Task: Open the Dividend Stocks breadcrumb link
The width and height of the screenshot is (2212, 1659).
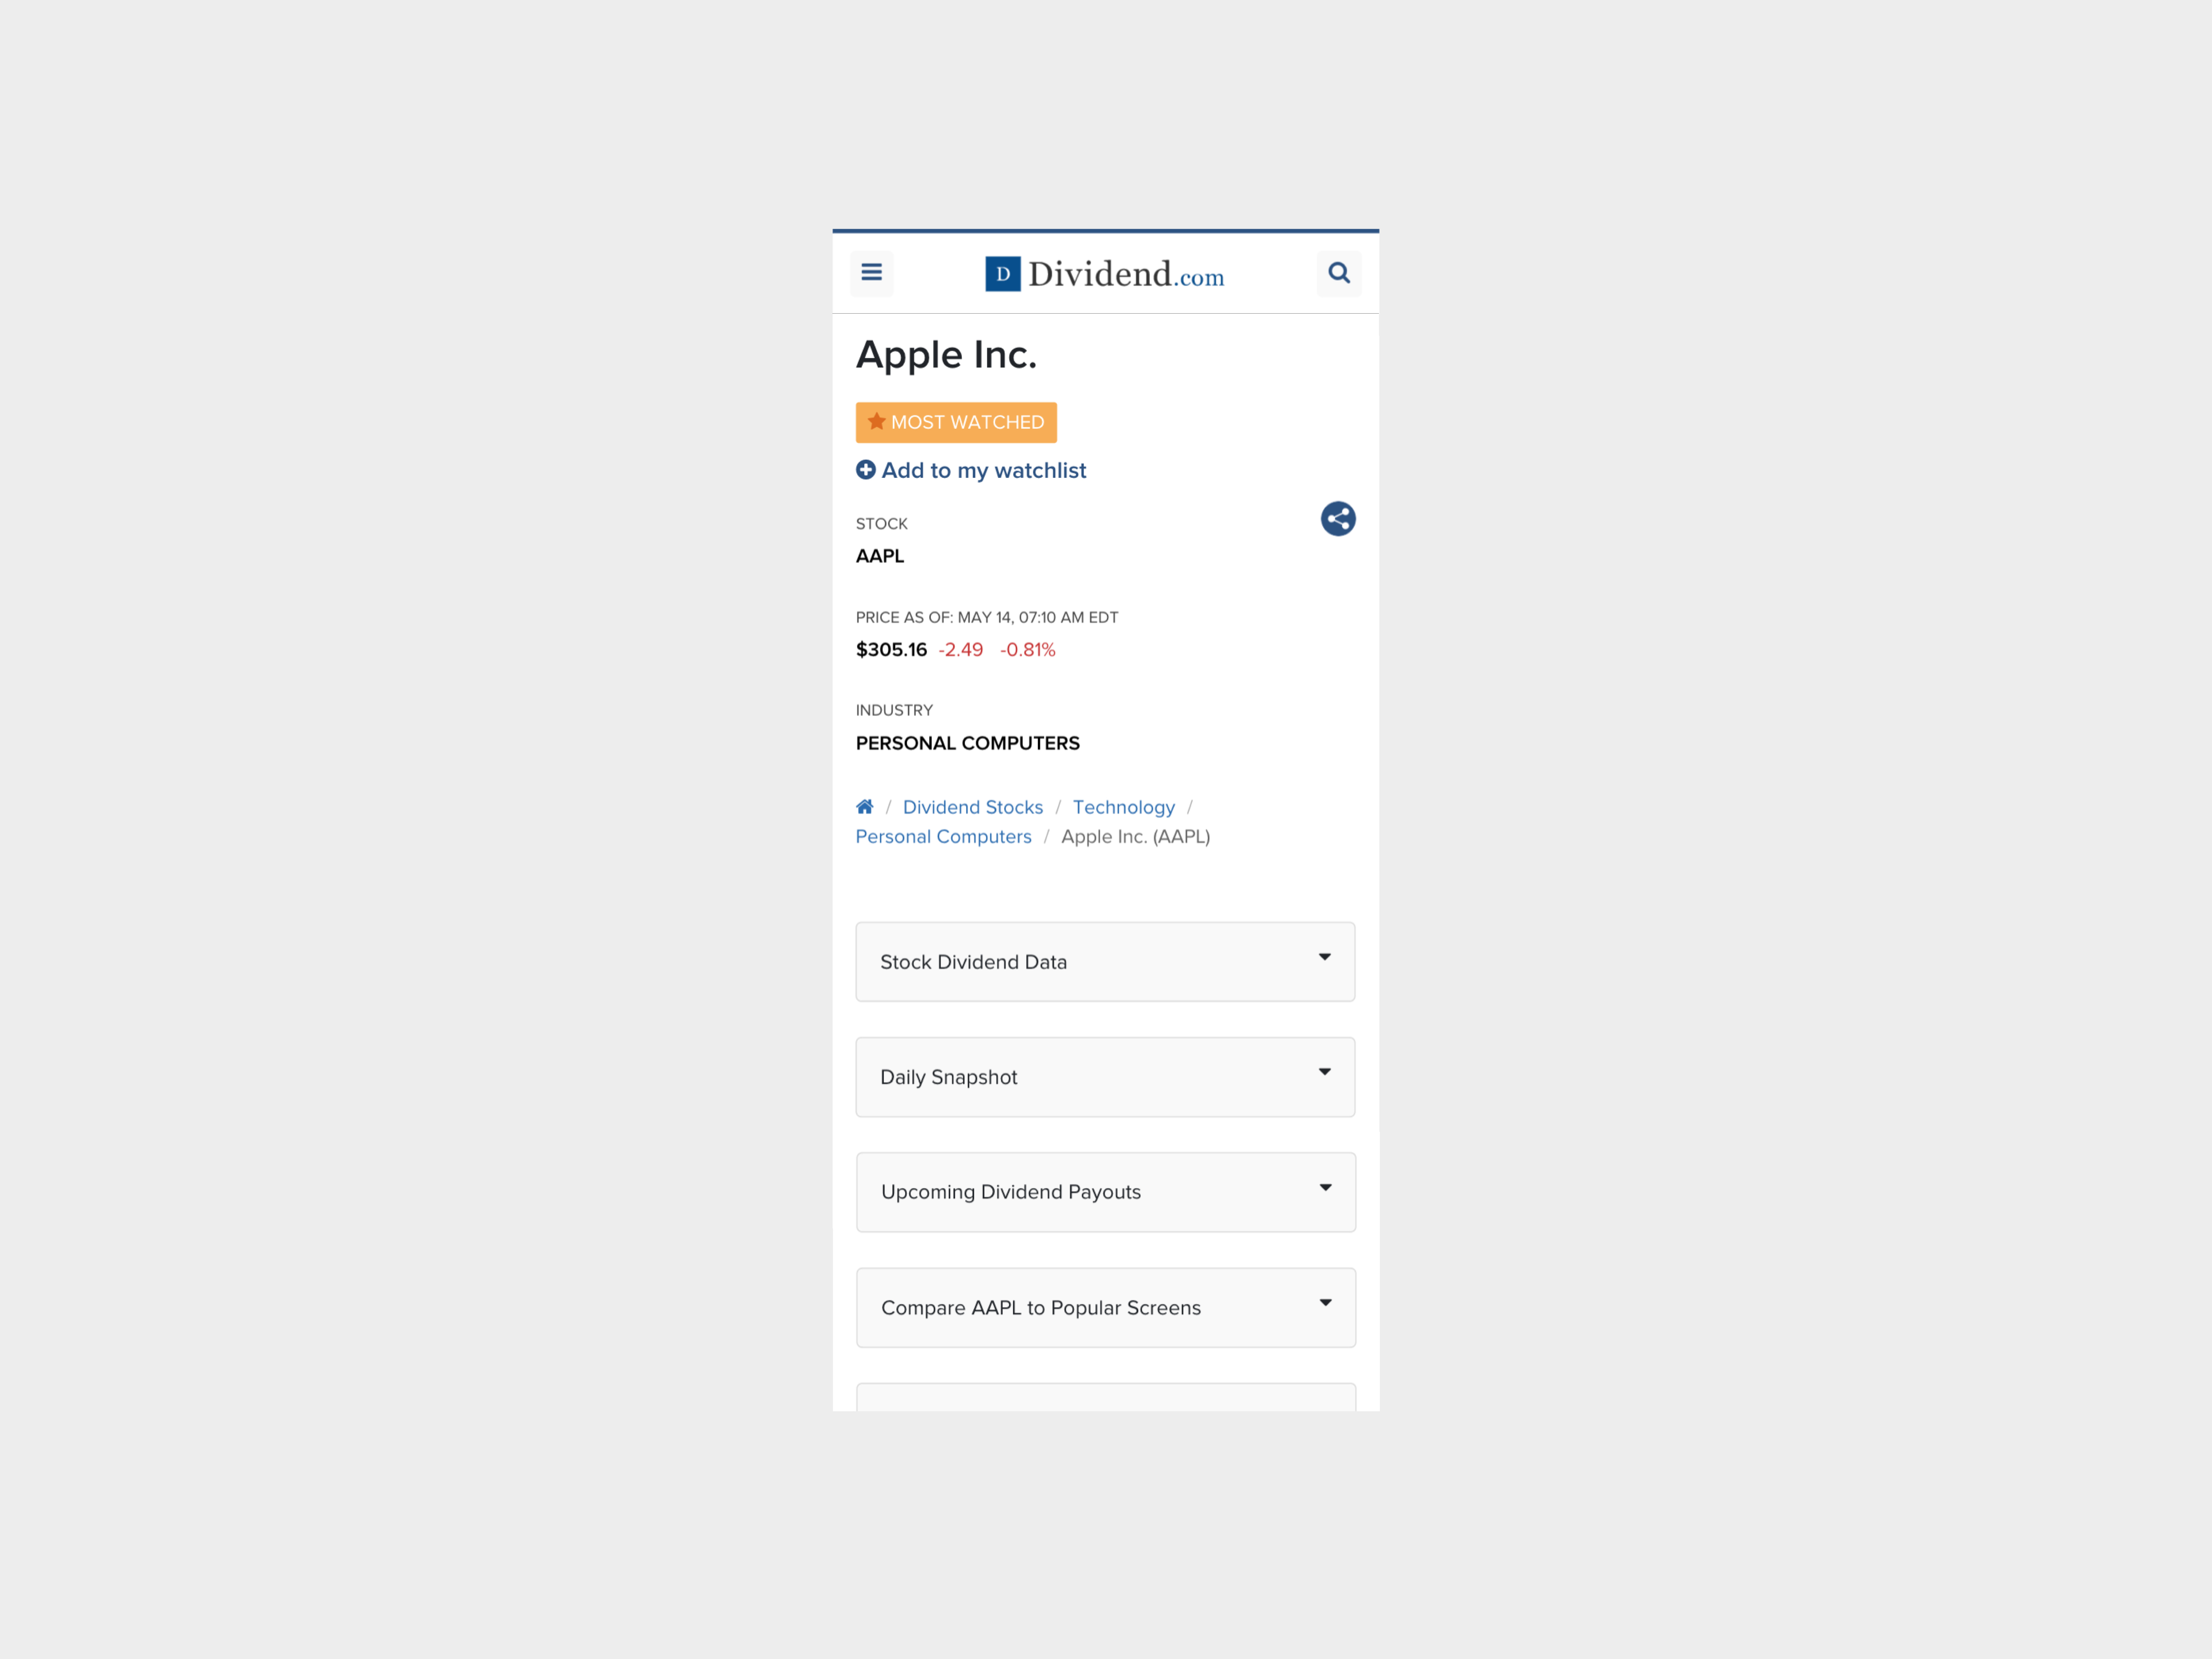Action: tap(972, 807)
